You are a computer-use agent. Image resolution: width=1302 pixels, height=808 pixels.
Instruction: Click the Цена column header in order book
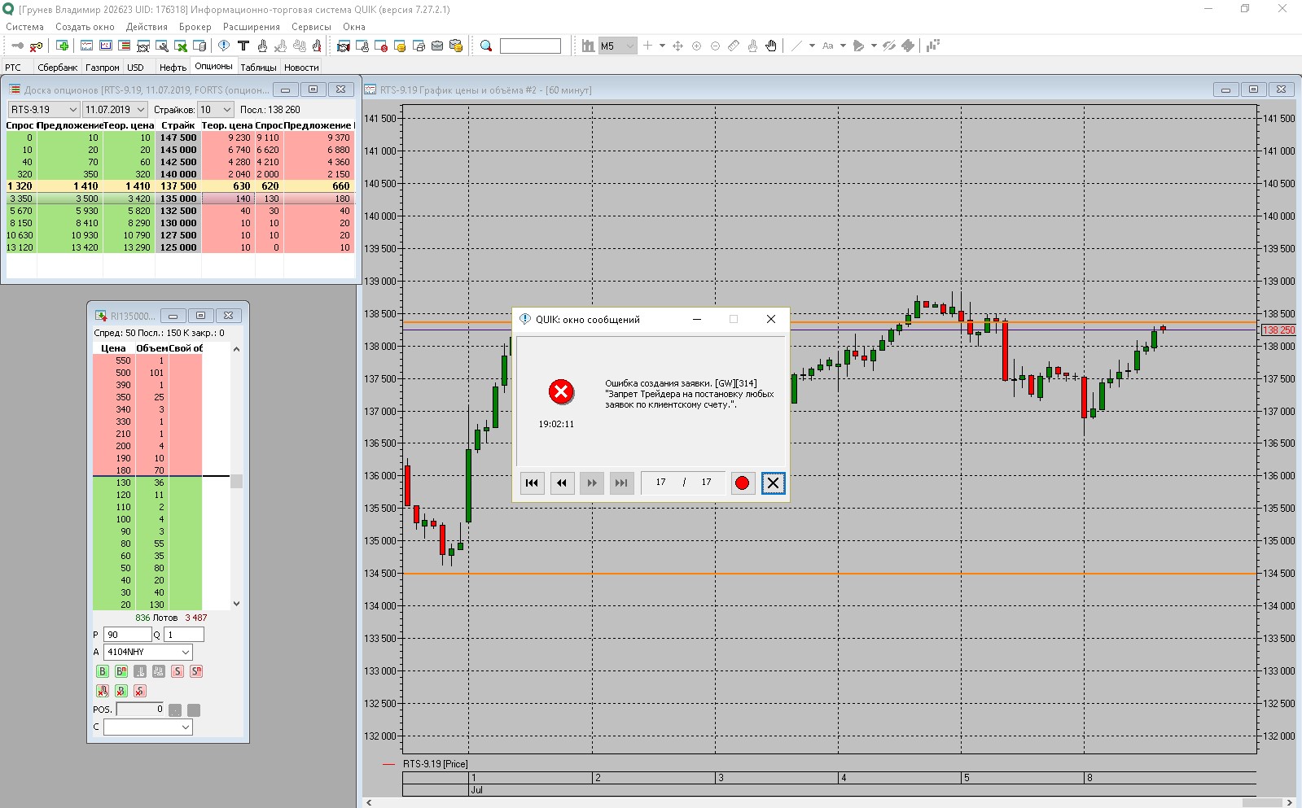click(x=113, y=348)
